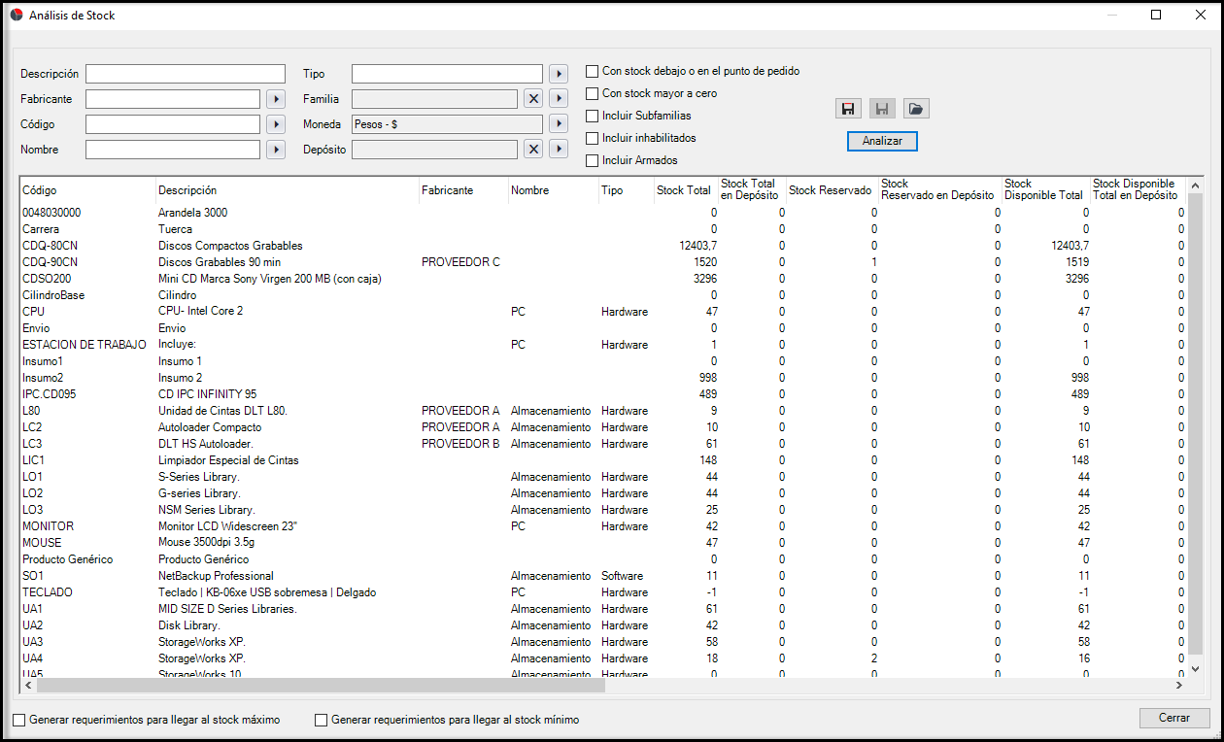
Task: Select row Discos Grabables 90 min
Action: pyautogui.click(x=602, y=262)
